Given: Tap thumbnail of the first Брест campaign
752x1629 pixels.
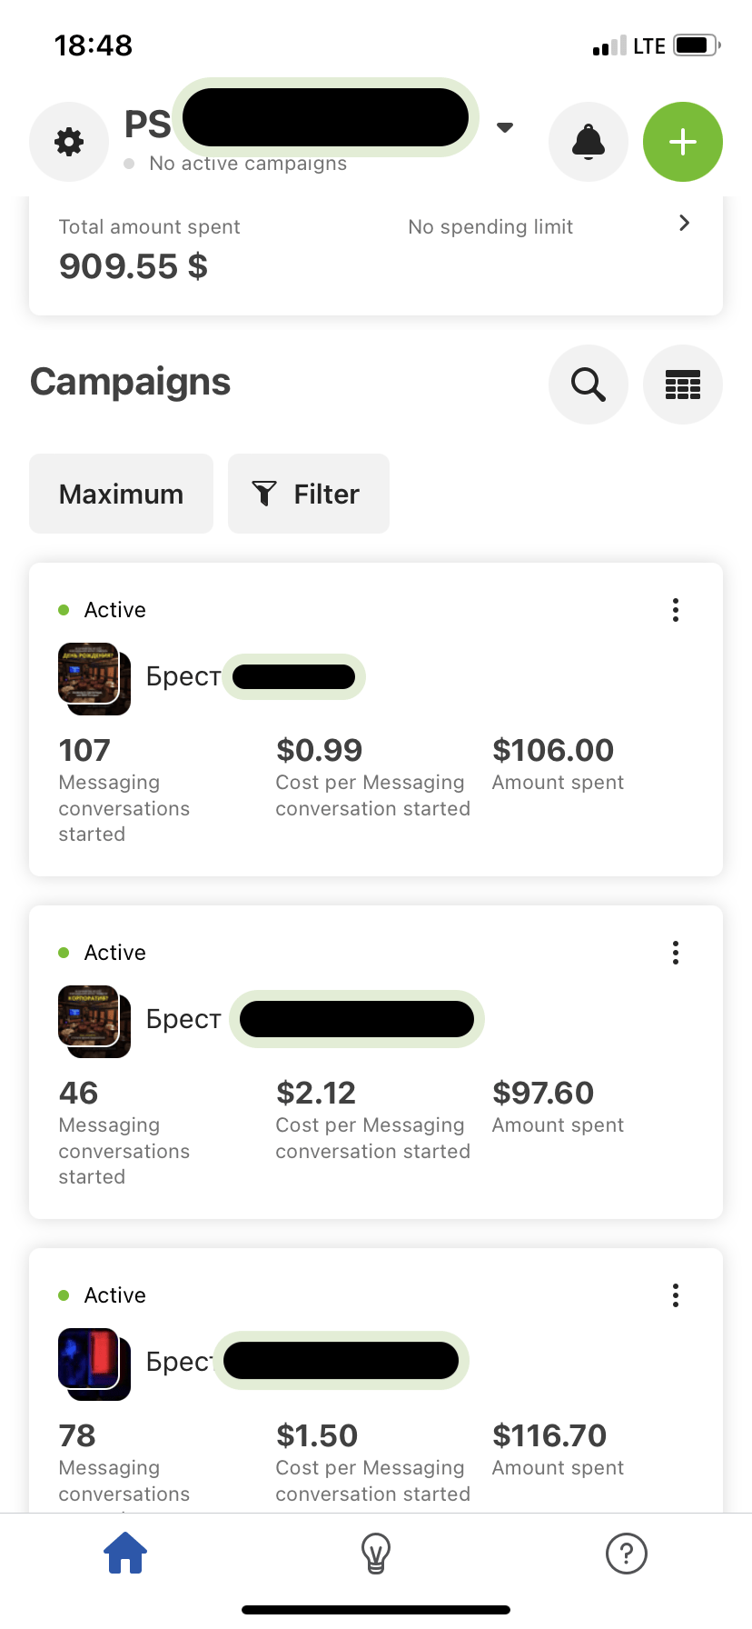Looking at the screenshot, I should coord(94,679).
